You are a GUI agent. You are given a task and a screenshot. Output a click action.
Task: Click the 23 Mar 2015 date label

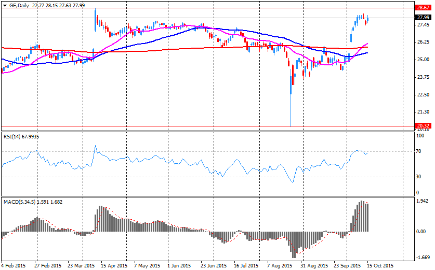tap(81, 266)
